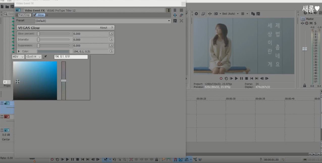Click the Glow percent slider handle
The width and height of the screenshot is (322, 163).
tap(38, 33)
